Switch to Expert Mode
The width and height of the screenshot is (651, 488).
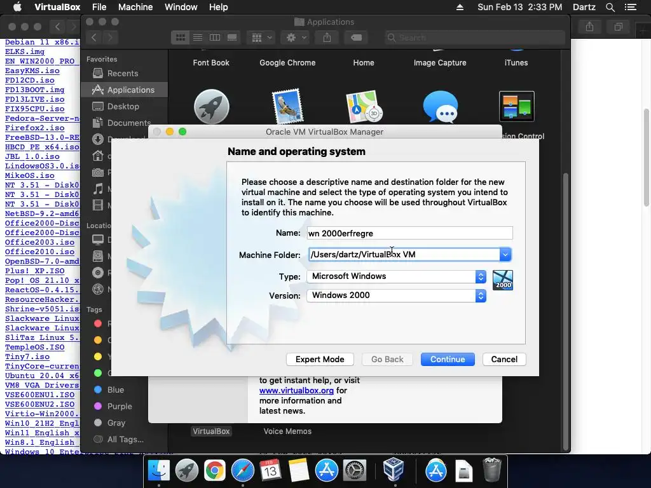pyautogui.click(x=320, y=360)
